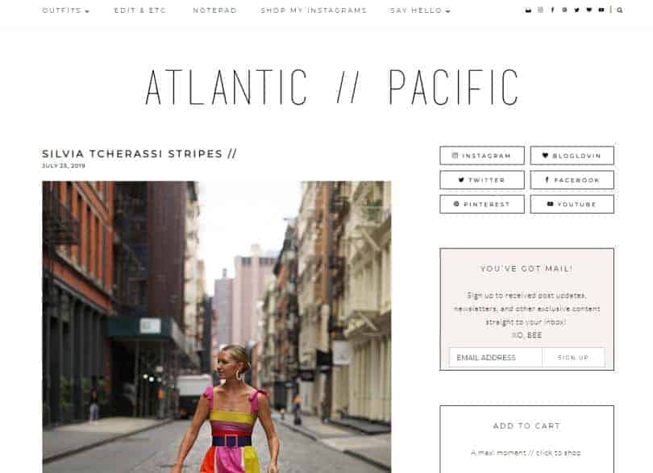
Task: Focus the Email Address input field
Action: coord(496,357)
